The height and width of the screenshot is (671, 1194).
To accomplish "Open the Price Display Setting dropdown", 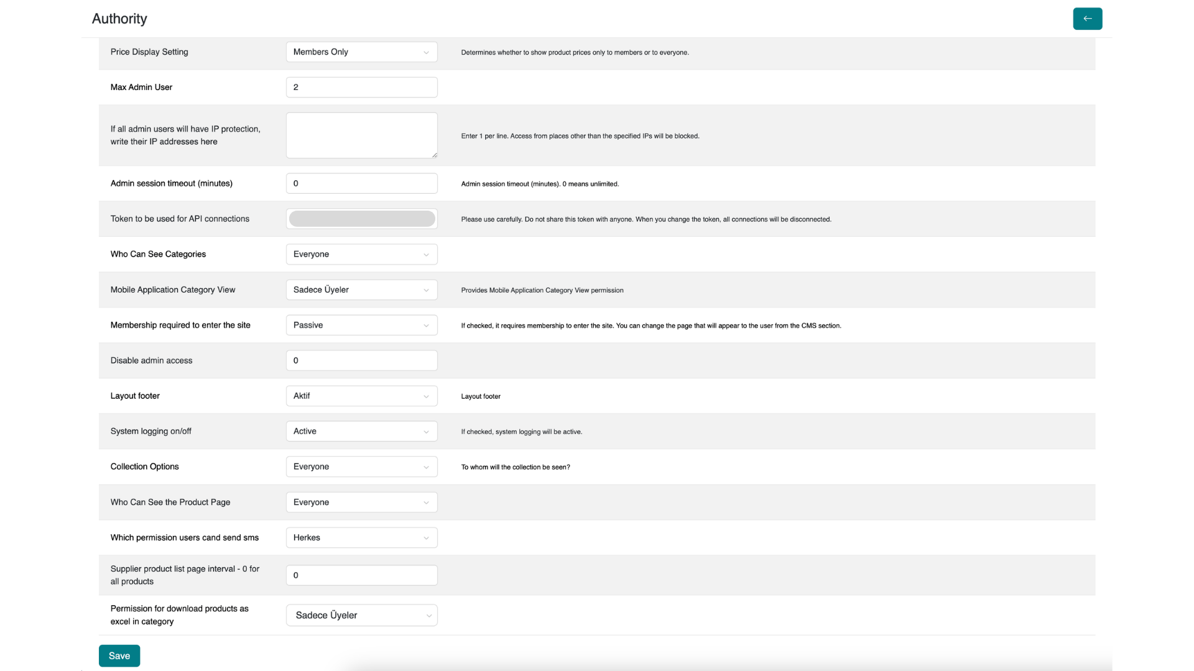I will tap(361, 52).
